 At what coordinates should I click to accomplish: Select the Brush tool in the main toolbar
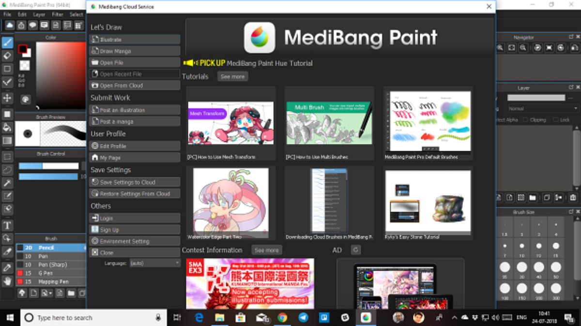pyautogui.click(x=7, y=43)
